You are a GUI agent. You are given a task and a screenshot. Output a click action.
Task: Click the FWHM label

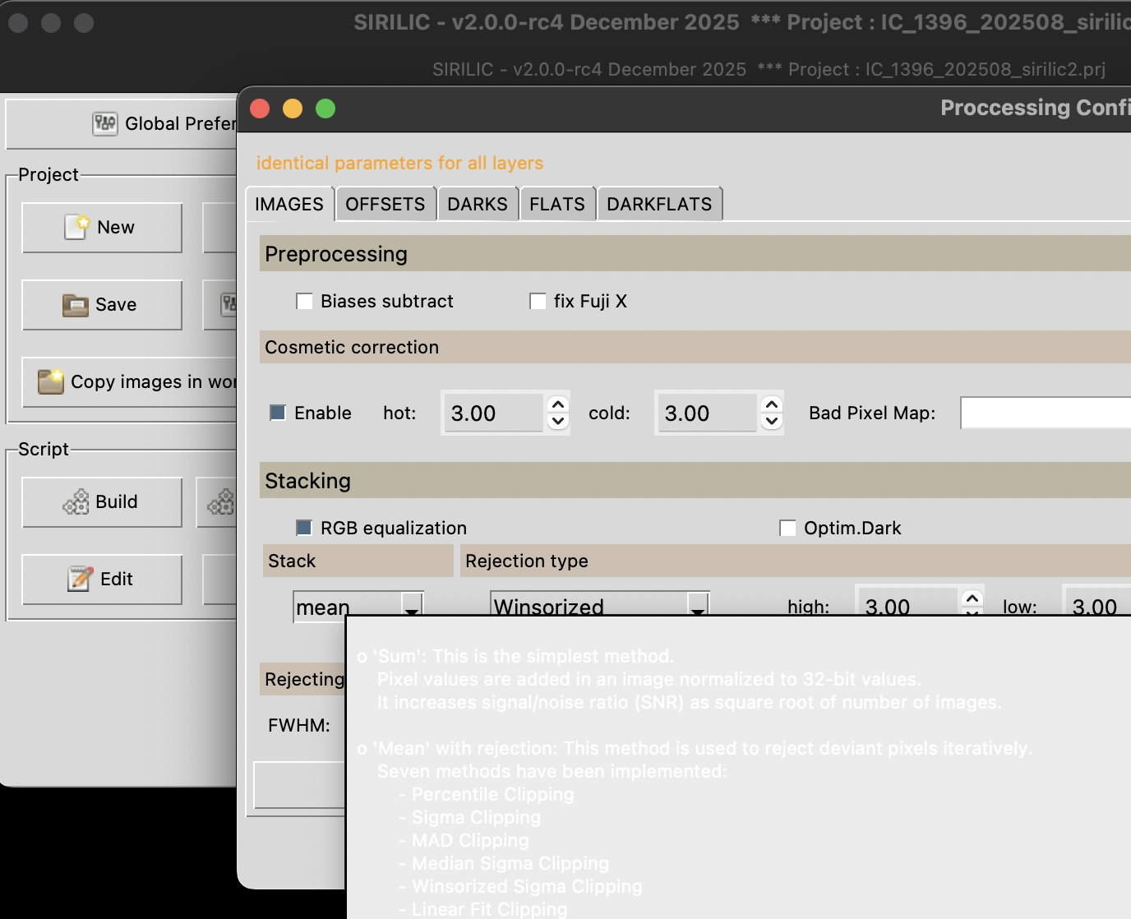tap(299, 725)
